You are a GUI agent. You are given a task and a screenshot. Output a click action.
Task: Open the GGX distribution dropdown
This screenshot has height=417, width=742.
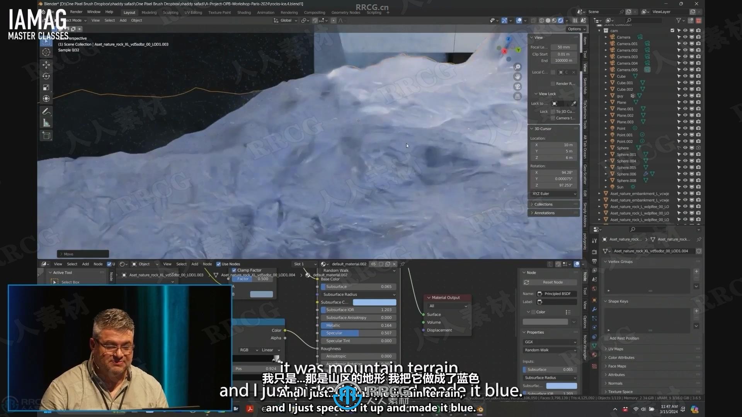550,342
